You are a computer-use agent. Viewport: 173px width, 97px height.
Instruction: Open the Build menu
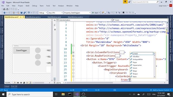click(x=28, y=6)
